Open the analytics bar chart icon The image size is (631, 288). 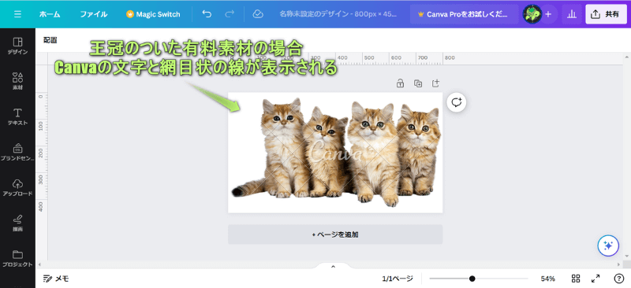(x=571, y=14)
